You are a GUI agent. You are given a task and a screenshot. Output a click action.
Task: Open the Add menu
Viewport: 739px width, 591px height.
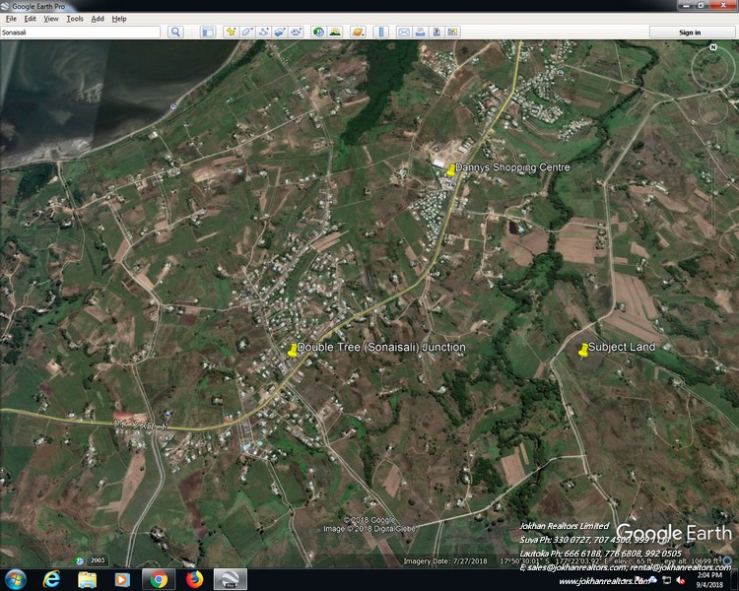98,19
